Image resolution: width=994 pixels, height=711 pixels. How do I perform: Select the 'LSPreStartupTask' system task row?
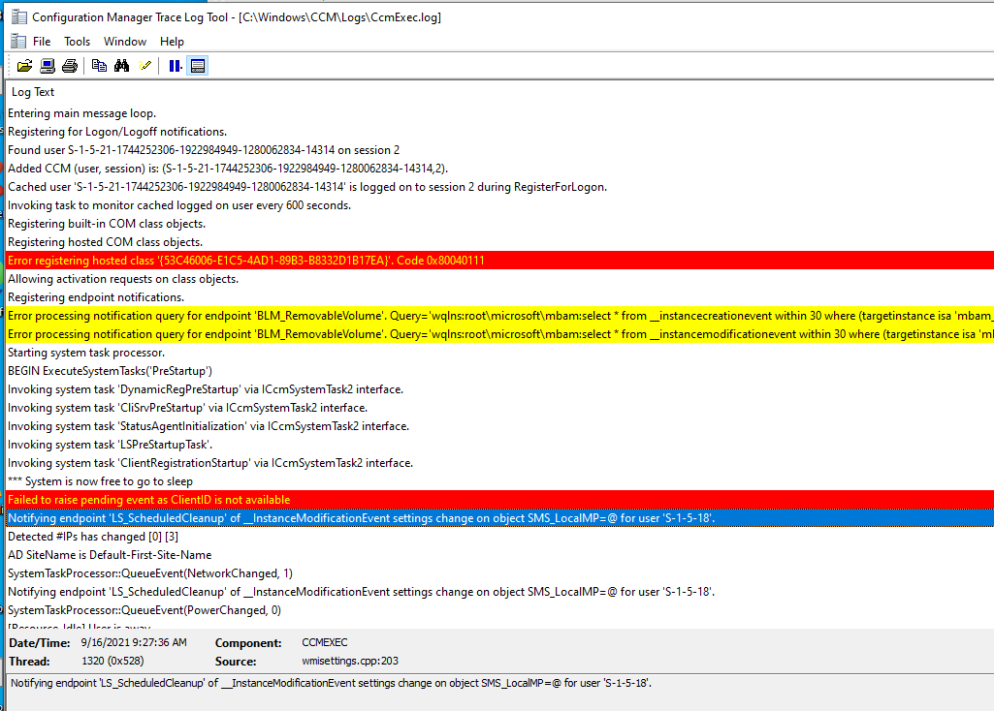tap(499, 445)
